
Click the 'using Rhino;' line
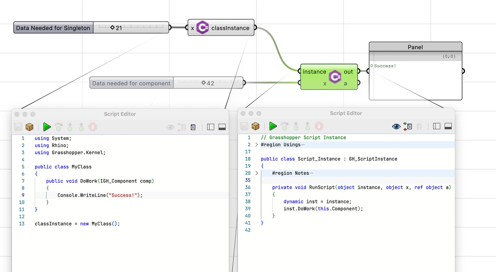click(x=51, y=145)
